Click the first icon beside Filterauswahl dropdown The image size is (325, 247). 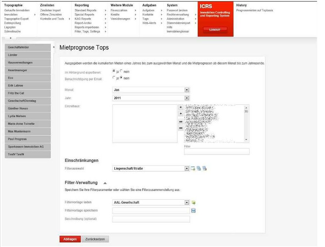pos(193,168)
